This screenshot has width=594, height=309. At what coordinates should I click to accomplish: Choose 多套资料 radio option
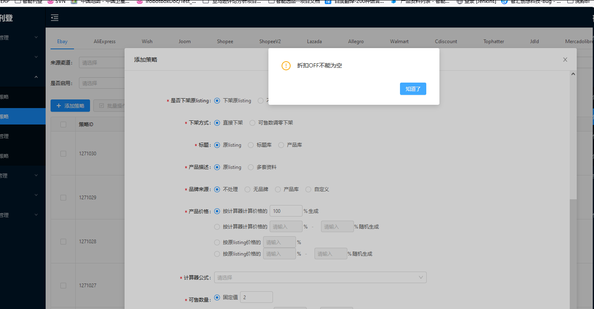tap(251, 167)
